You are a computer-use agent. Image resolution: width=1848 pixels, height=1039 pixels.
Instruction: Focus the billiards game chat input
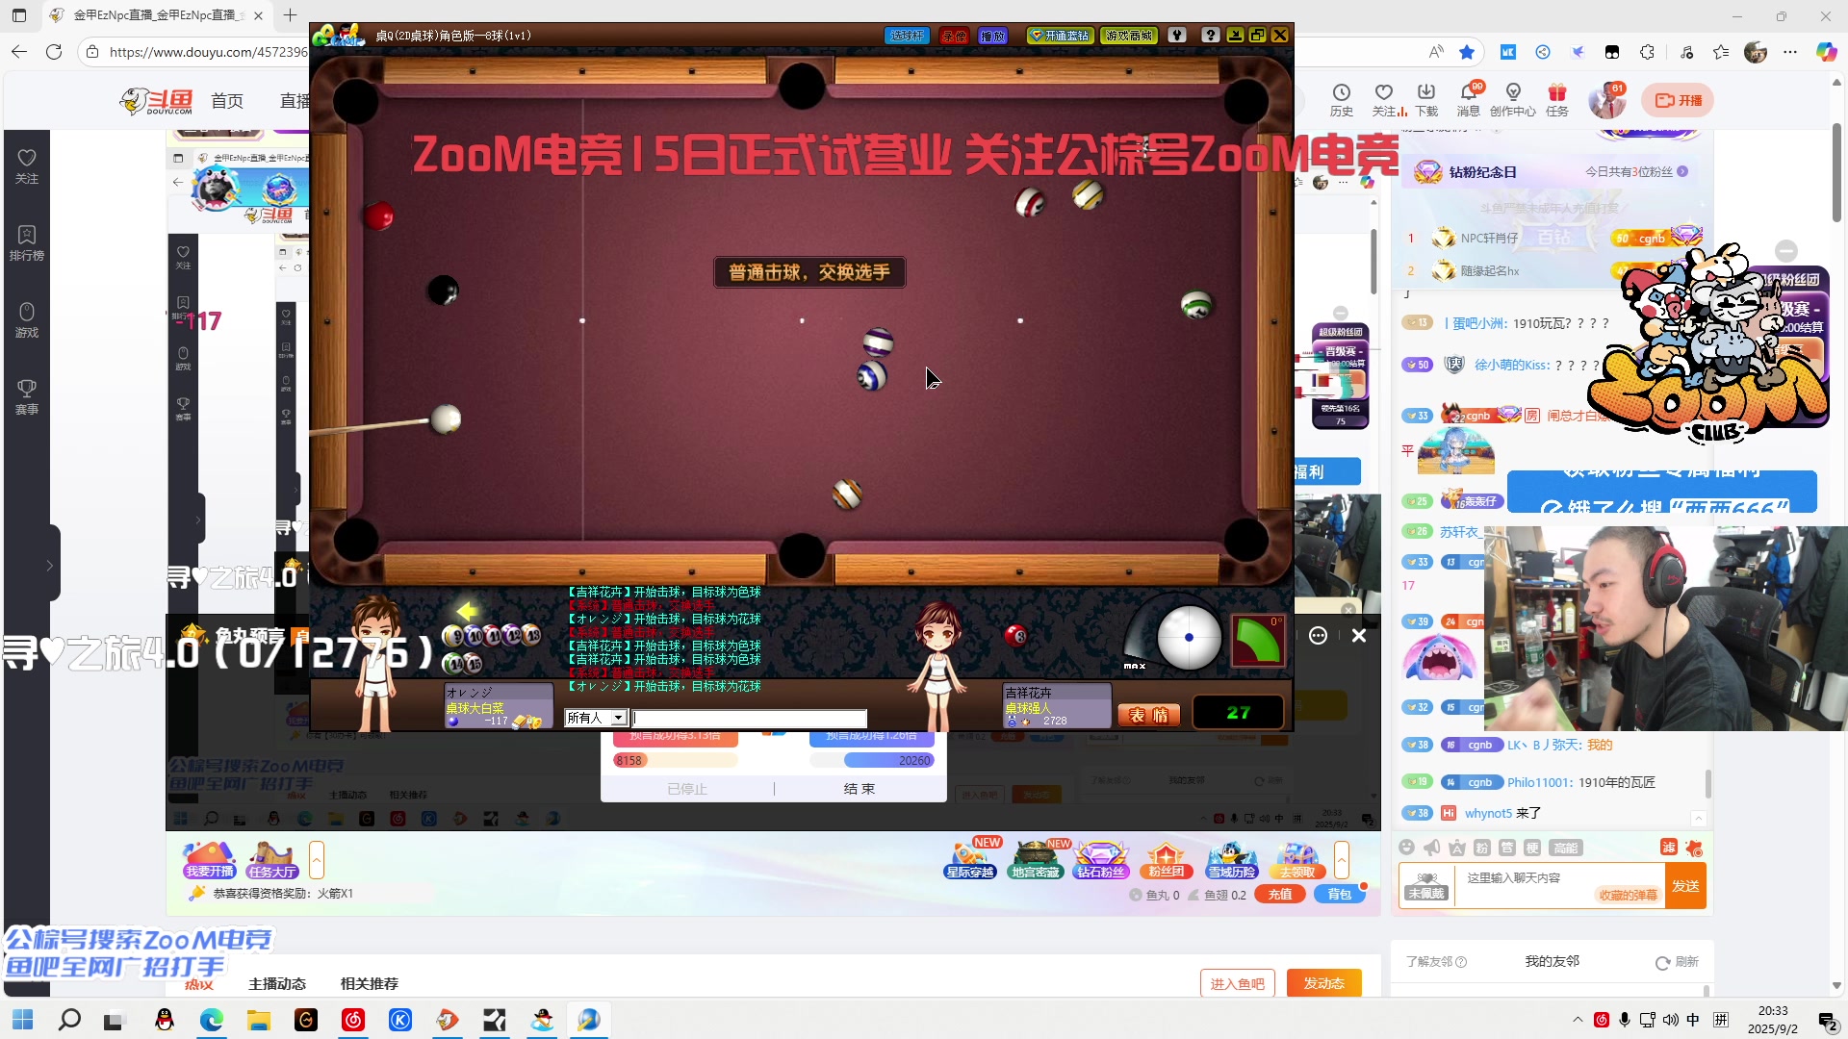(x=749, y=719)
